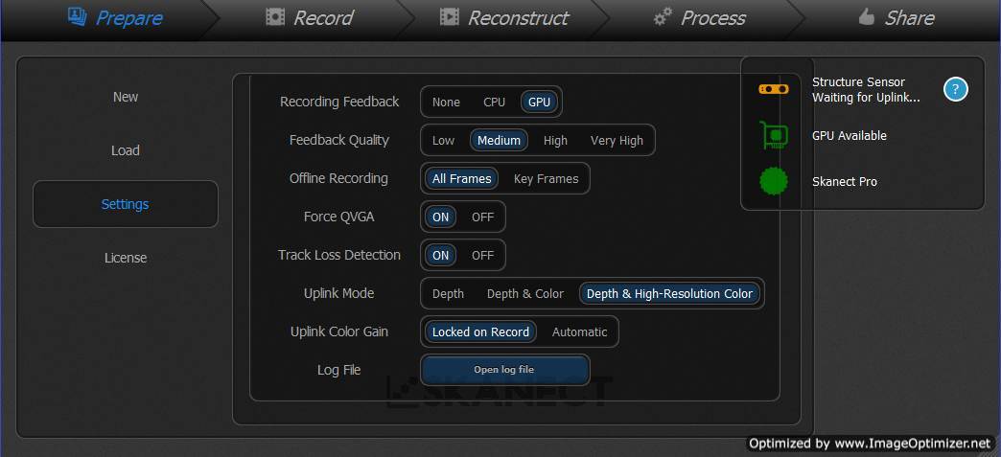The width and height of the screenshot is (1001, 457).
Task: Click the Share thumbs-up icon
Action: tap(867, 16)
